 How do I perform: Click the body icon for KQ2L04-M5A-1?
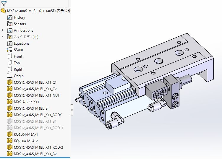click(x=10, y=134)
